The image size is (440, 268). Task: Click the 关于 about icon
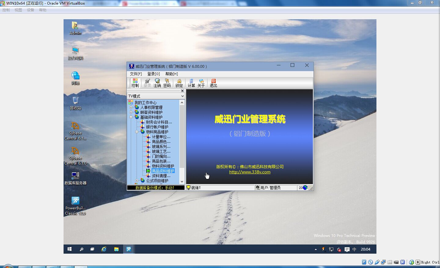tap(201, 83)
